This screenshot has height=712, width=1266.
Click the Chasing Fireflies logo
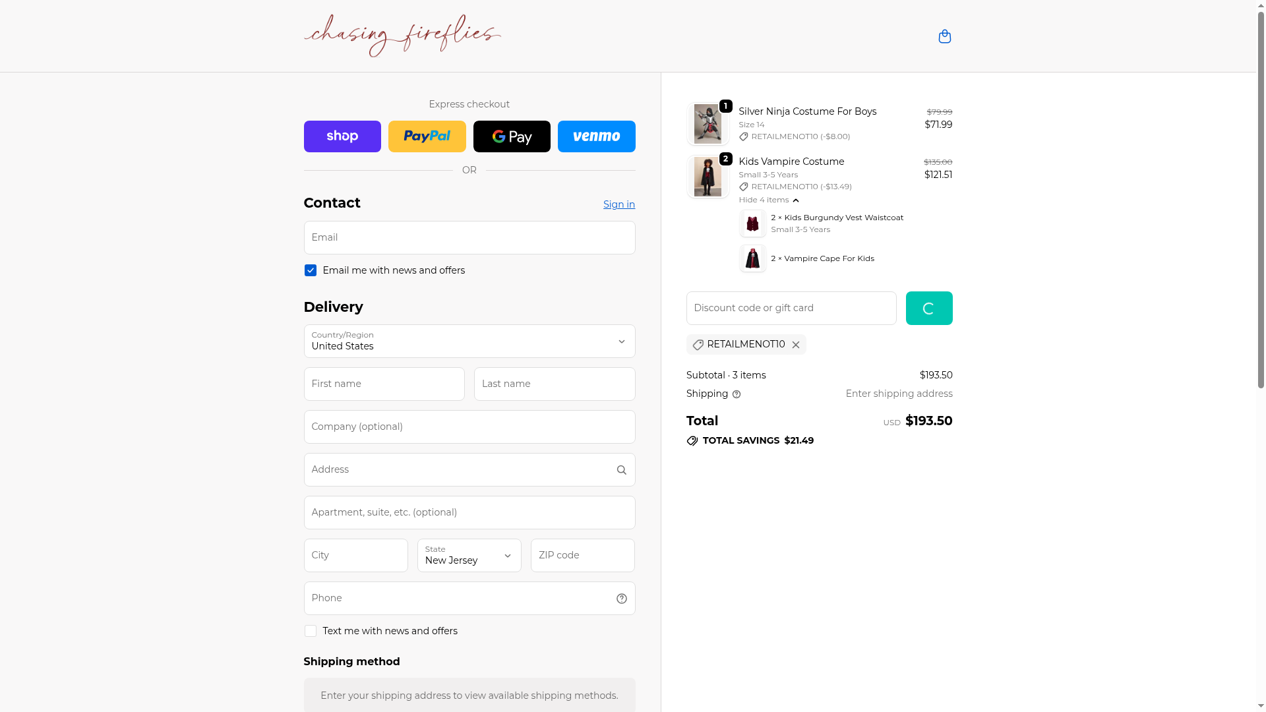[x=402, y=36]
